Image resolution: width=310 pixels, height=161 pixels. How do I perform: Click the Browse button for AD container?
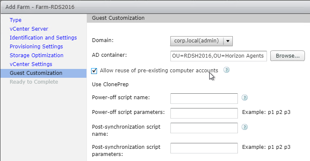tap(288, 56)
